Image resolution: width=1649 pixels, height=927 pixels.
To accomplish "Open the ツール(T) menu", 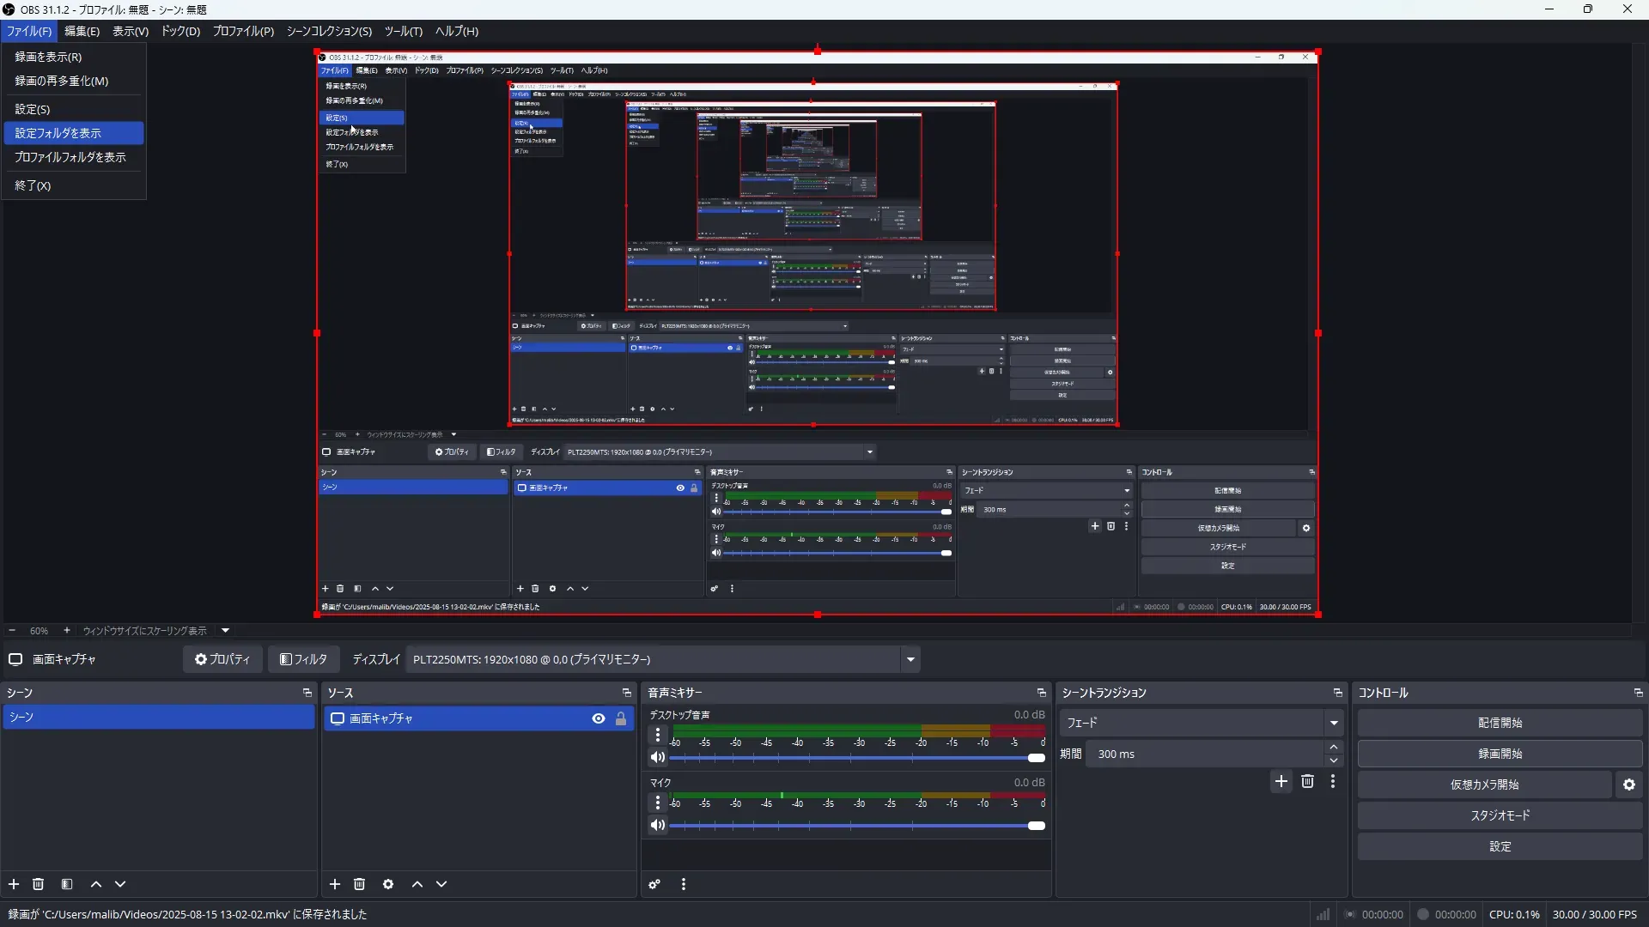I will [403, 31].
